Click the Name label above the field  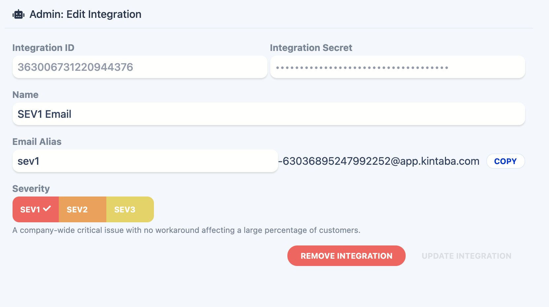point(25,95)
